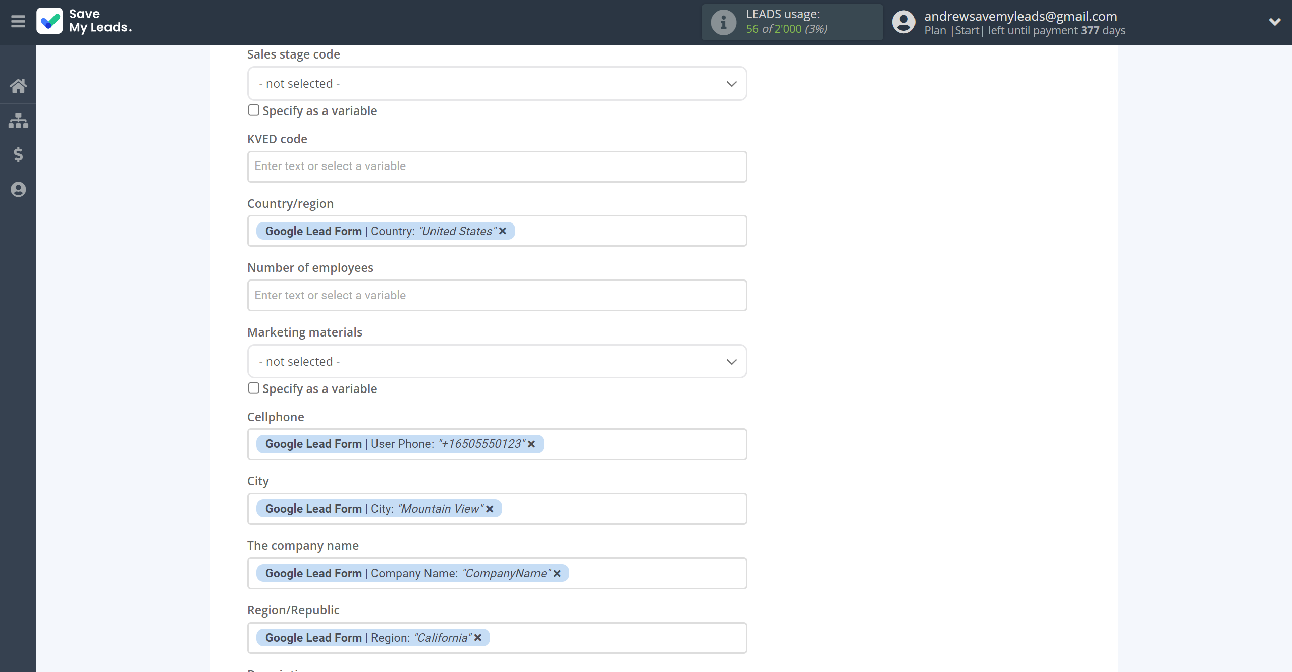Remove the Region California variable tag
This screenshot has height=672, width=1292.
(478, 638)
